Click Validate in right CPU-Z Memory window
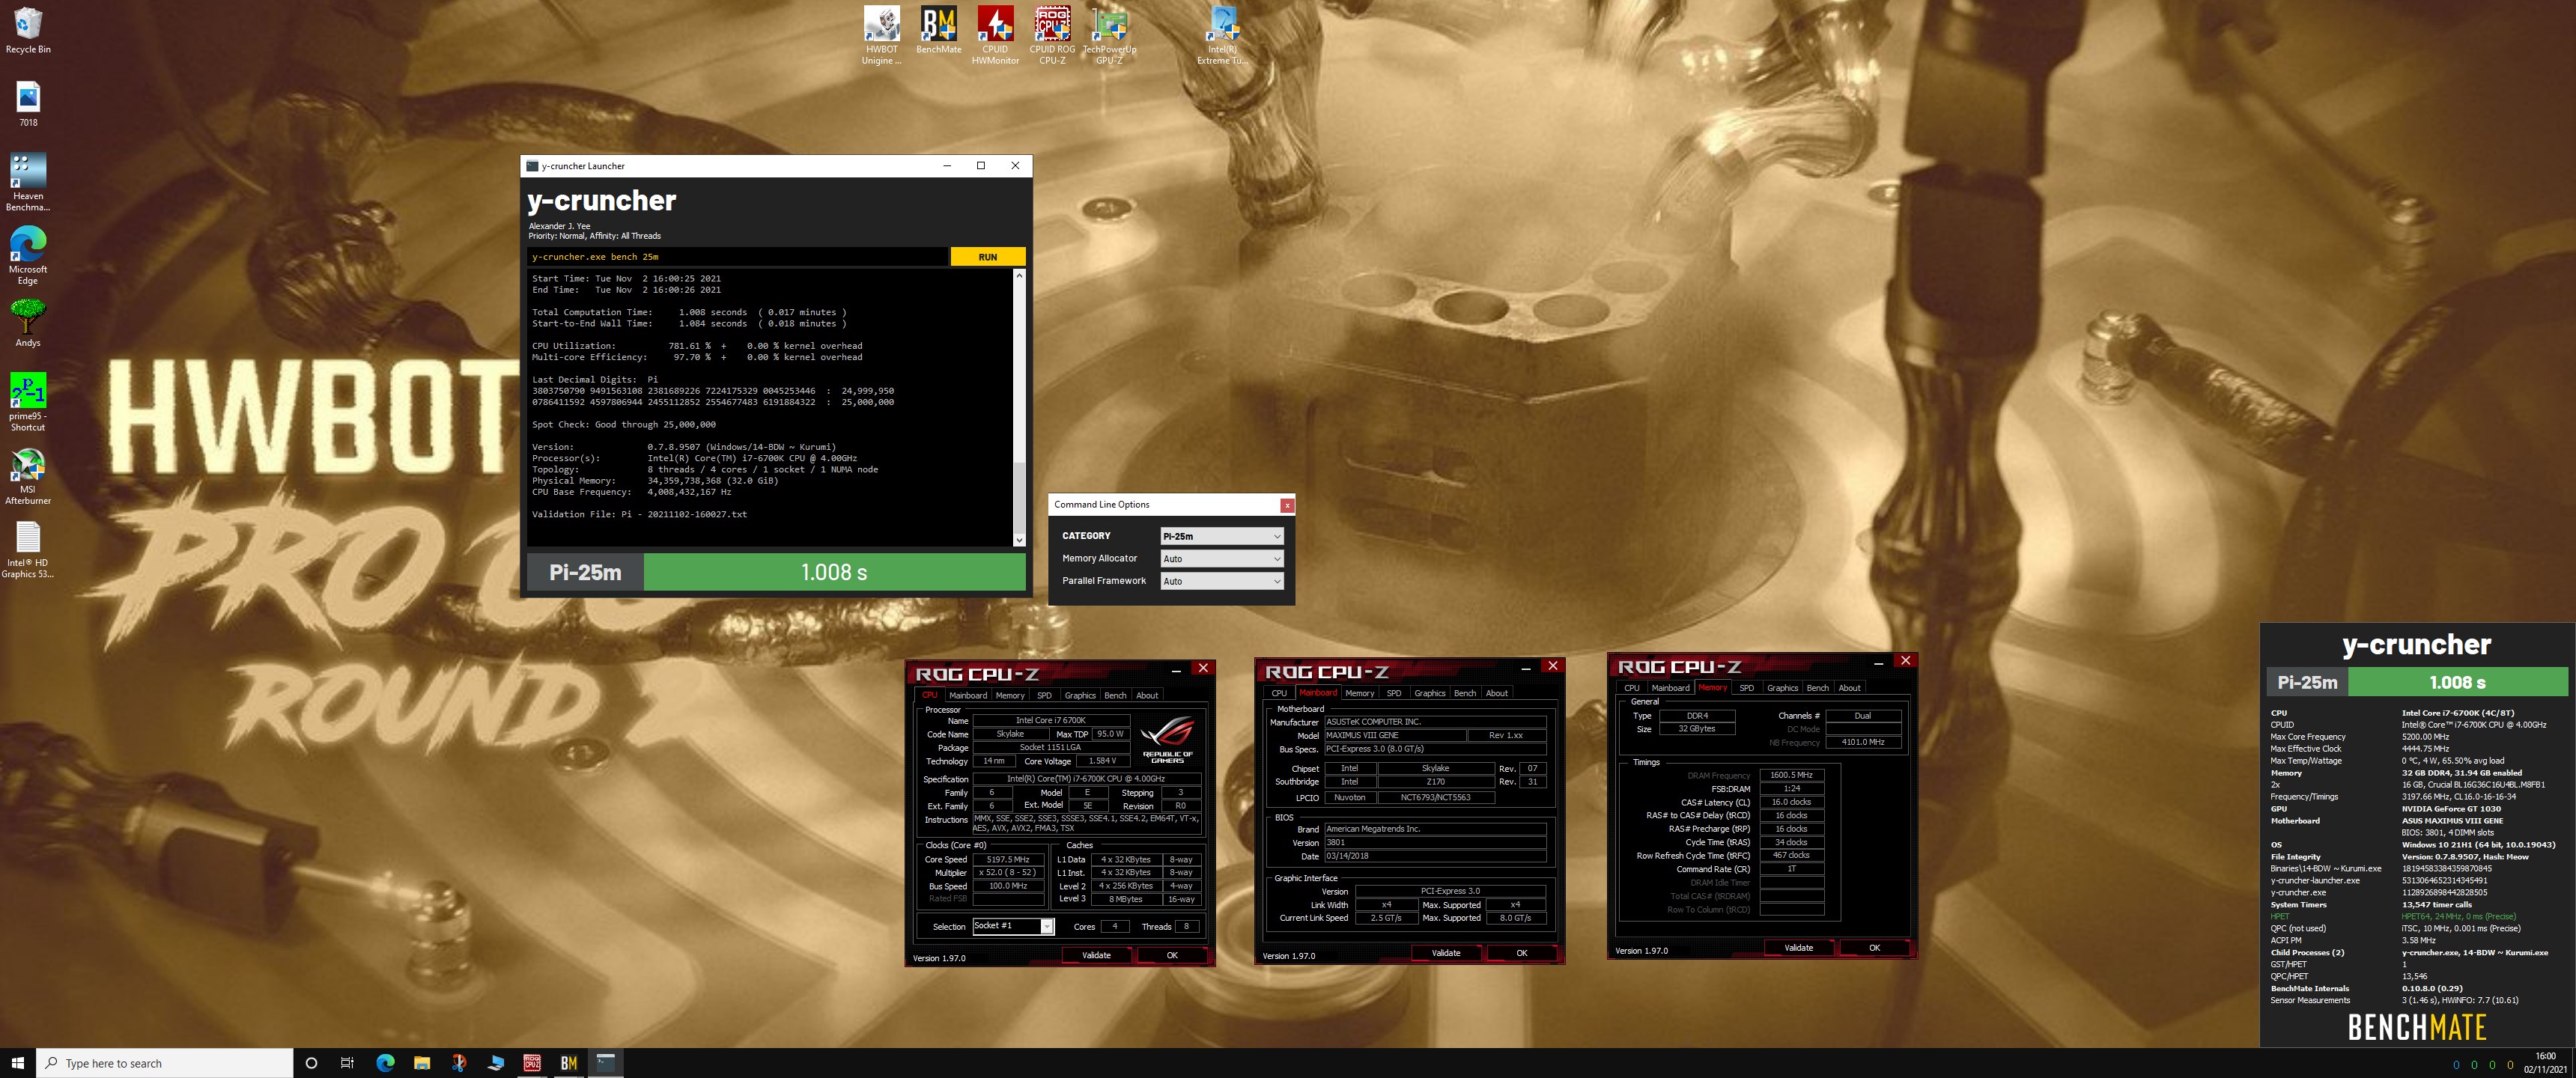The height and width of the screenshot is (1078, 2576). click(x=1798, y=948)
